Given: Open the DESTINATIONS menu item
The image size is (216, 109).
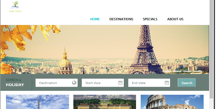Looking at the screenshot, I should (x=121, y=19).
